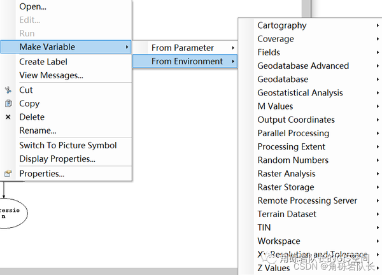Choose Geostatistical Analysis environment category
The image size is (382, 275).
(x=300, y=93)
